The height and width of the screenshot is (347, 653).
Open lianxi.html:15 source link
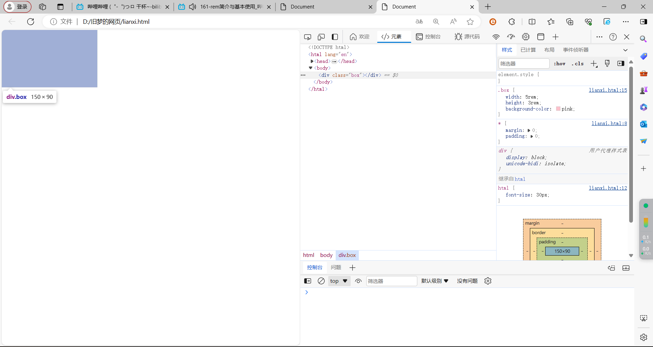(x=608, y=90)
